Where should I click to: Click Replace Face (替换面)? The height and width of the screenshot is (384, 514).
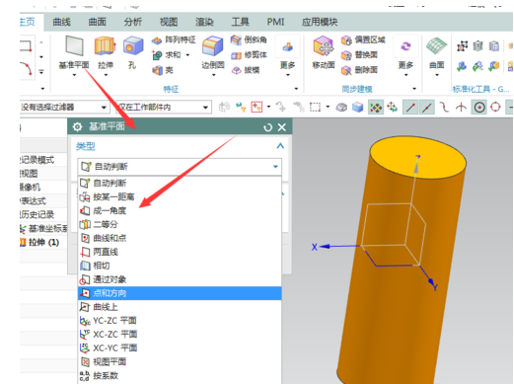pyautogui.click(x=359, y=55)
